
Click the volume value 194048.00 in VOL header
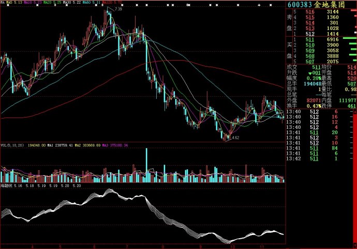click(37, 145)
